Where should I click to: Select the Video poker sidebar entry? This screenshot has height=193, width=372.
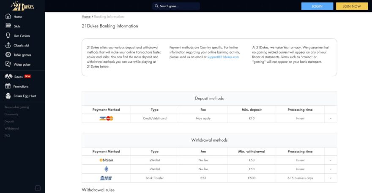click(x=22, y=64)
